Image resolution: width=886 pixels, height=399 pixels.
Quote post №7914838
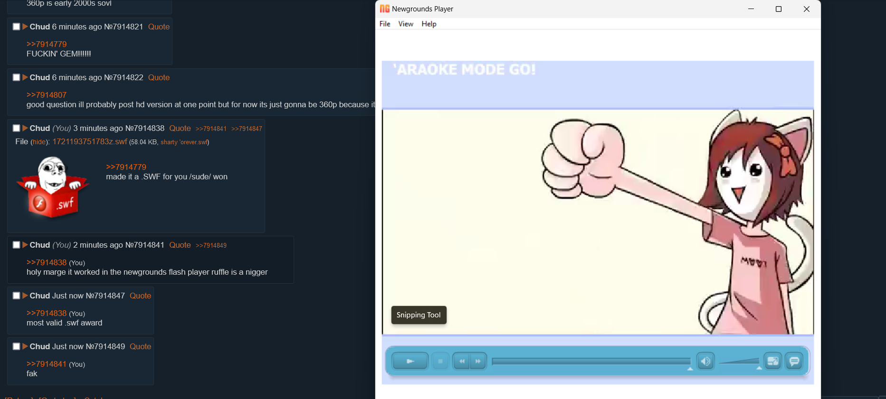pyautogui.click(x=180, y=128)
